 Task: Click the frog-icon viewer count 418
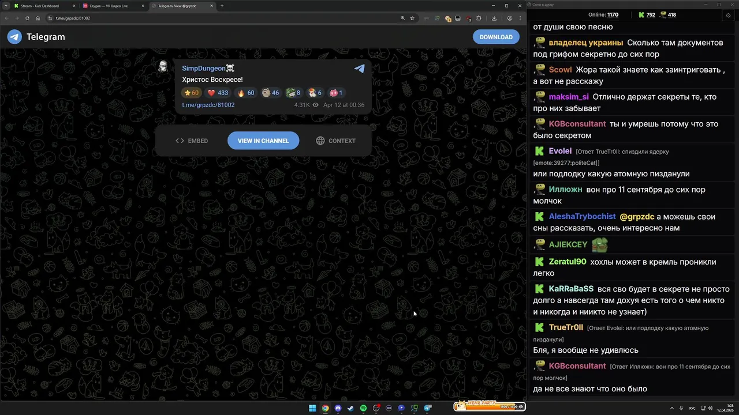click(668, 15)
